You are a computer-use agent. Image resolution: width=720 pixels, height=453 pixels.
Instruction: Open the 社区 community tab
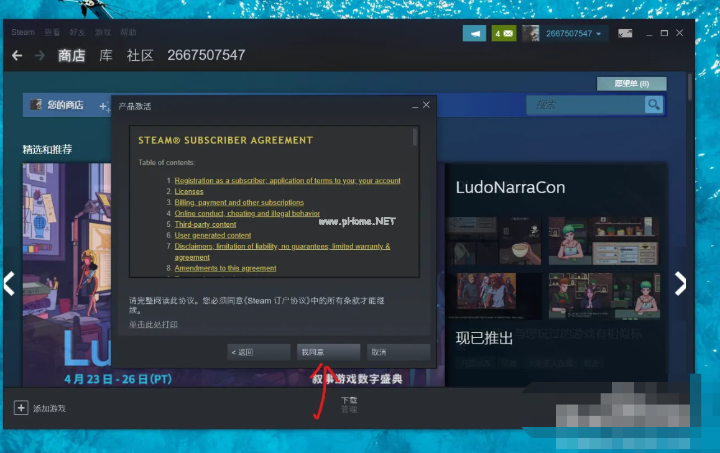[x=140, y=55]
